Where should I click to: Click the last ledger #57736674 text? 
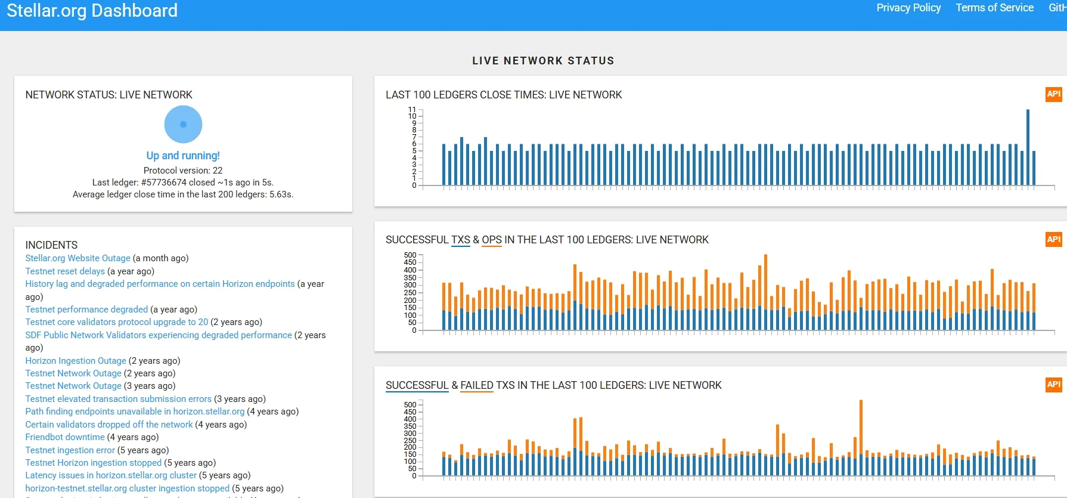(x=183, y=183)
